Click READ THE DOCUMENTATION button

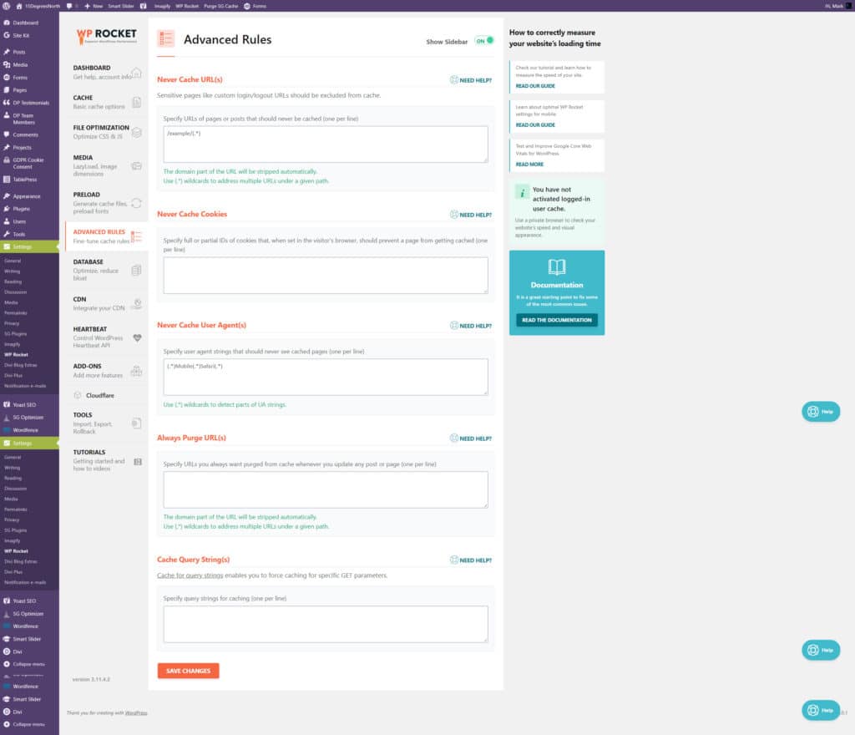pos(557,320)
